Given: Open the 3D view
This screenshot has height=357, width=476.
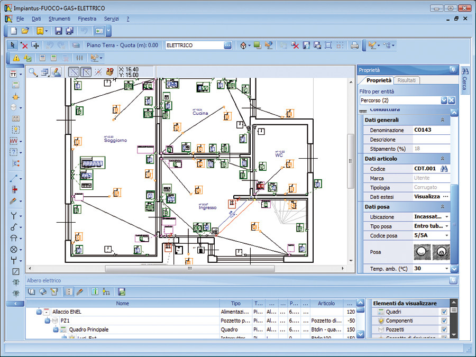Looking at the screenshot, I should [110, 72].
